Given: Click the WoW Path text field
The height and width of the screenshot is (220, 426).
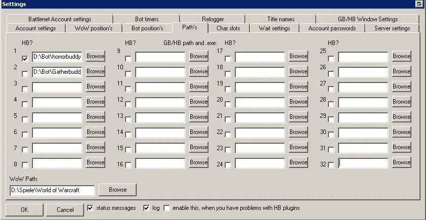Looking at the screenshot, I should [52, 190].
